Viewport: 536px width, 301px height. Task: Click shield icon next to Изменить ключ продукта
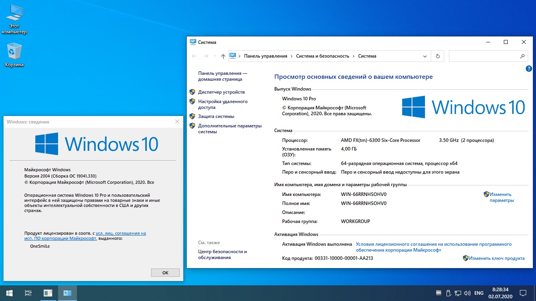point(466,258)
